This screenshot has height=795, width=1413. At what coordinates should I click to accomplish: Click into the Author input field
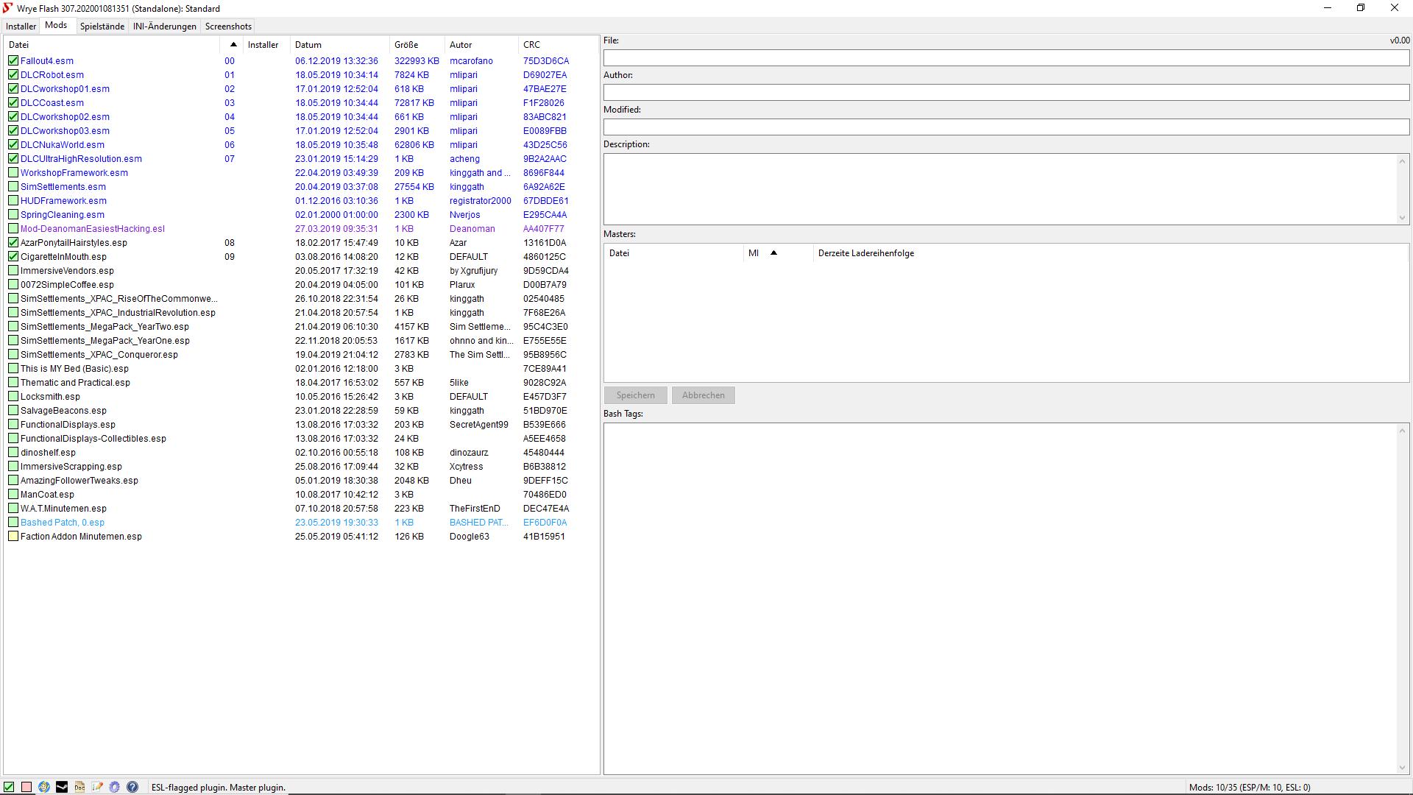tap(1005, 93)
